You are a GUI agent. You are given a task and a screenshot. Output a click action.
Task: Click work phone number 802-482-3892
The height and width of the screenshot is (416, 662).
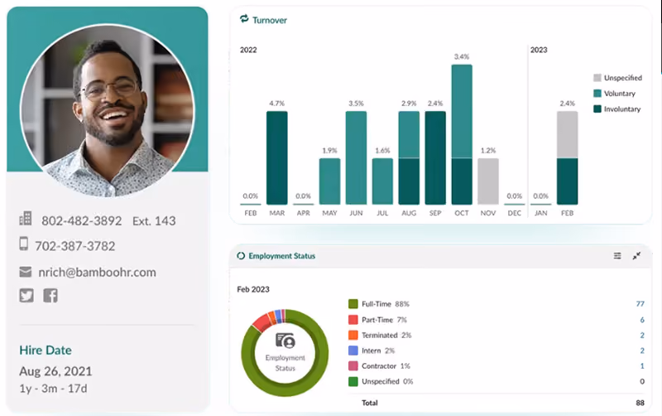(81, 220)
